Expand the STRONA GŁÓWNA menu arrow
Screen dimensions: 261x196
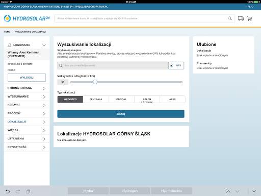tap(44, 88)
